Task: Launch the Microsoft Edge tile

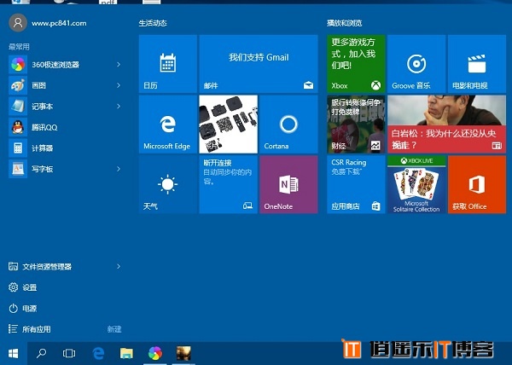Action: 168,125
